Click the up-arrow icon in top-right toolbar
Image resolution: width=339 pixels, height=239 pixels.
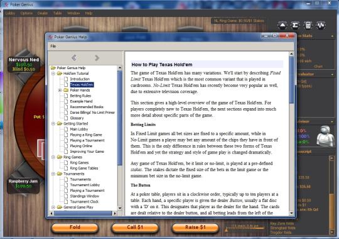pyautogui.click(x=282, y=25)
